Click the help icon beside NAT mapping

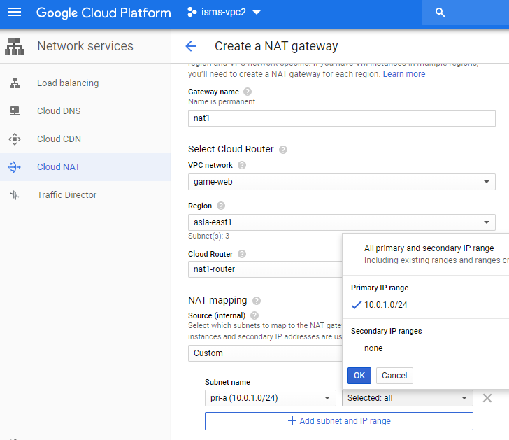(x=257, y=300)
